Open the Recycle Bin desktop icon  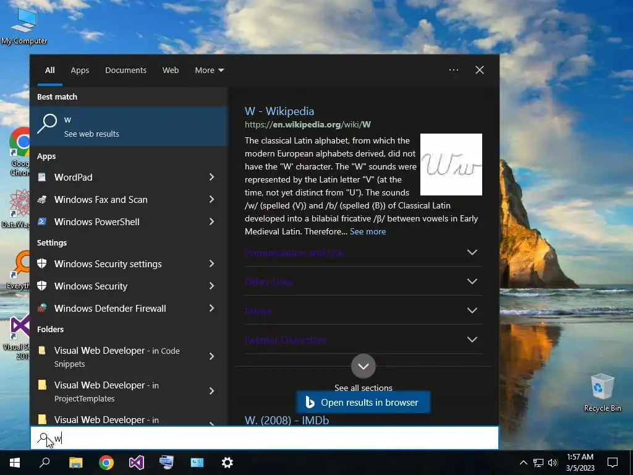[x=602, y=392]
